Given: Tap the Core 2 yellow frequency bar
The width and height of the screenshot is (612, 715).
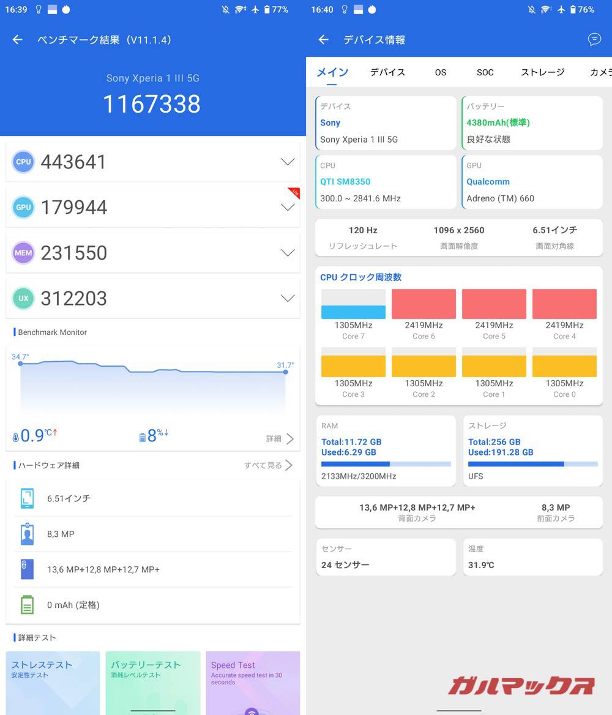Looking at the screenshot, I should (424, 362).
